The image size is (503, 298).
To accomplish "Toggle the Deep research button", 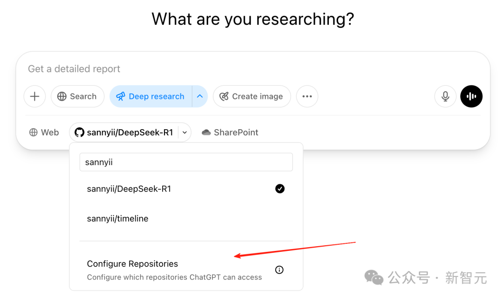I will 151,97.
